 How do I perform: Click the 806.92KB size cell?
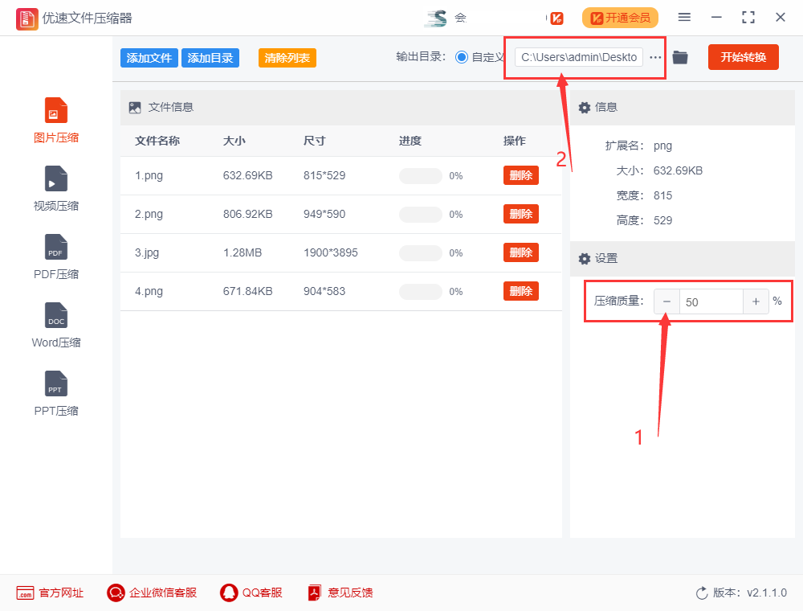[x=248, y=214]
